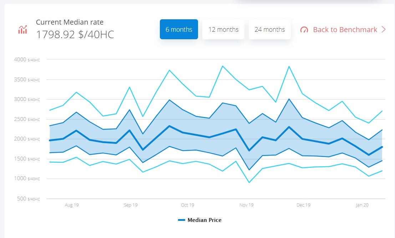
Task: Click the light blue line's highest peak
Action: (x=223, y=66)
